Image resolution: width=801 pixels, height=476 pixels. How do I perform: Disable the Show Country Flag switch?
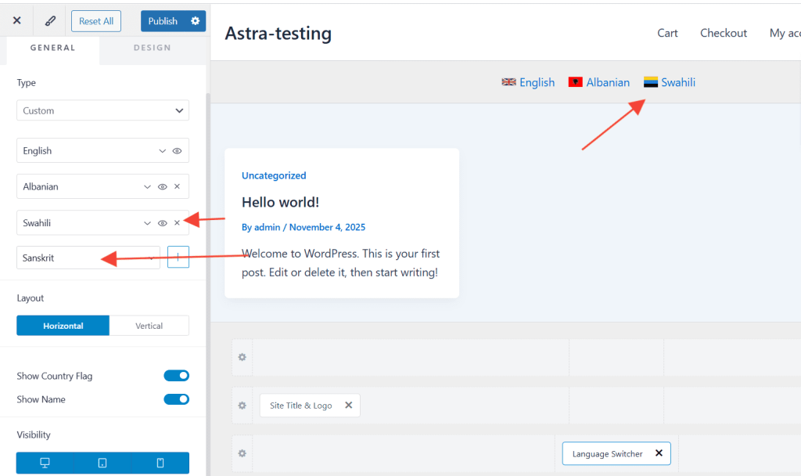(176, 376)
